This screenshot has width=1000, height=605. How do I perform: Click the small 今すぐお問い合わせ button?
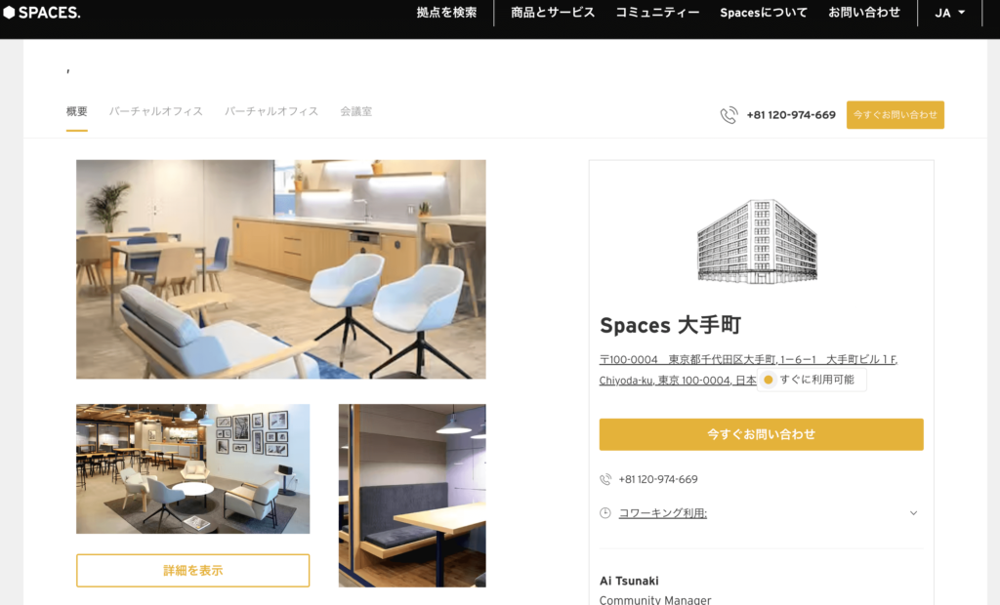point(895,115)
